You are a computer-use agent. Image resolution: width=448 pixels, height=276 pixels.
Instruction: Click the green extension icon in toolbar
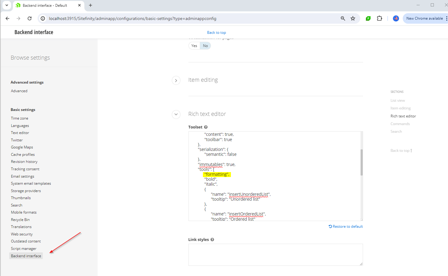coord(368,18)
